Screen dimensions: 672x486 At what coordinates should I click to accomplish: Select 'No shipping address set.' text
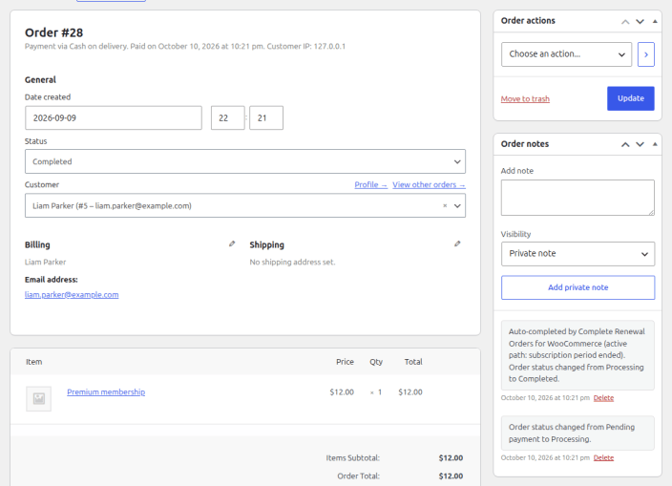[292, 263]
